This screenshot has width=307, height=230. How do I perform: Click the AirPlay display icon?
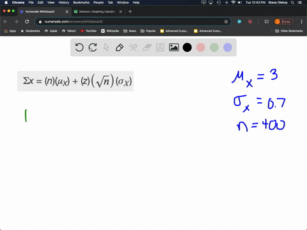pos(211,3)
